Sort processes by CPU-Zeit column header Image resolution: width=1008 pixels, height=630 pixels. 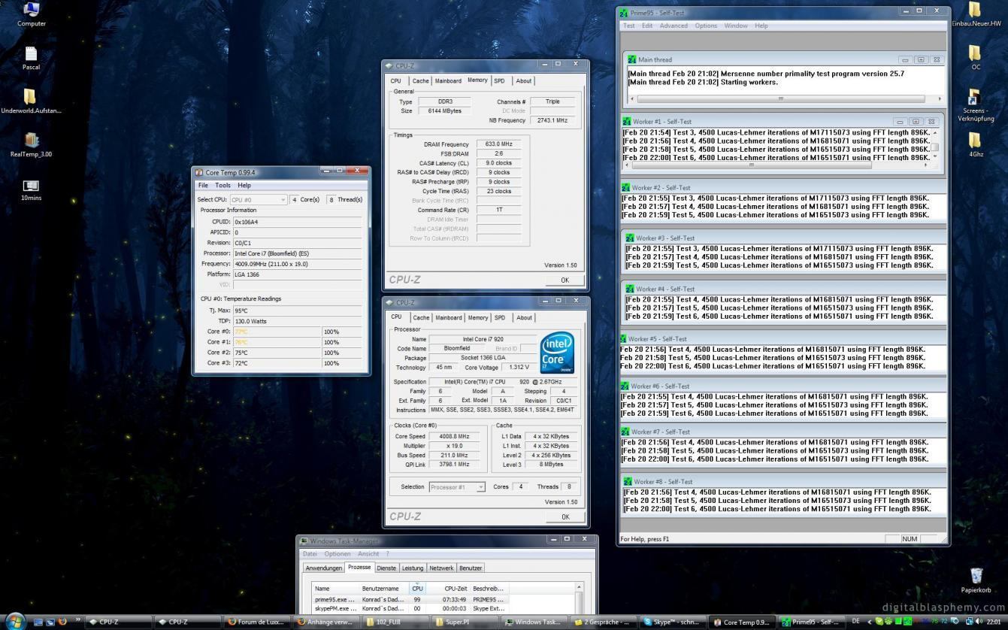pos(450,589)
